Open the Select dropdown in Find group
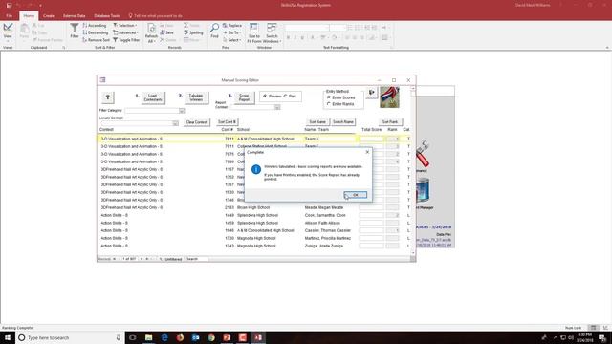Screen dimensions: 612x344 231,40
